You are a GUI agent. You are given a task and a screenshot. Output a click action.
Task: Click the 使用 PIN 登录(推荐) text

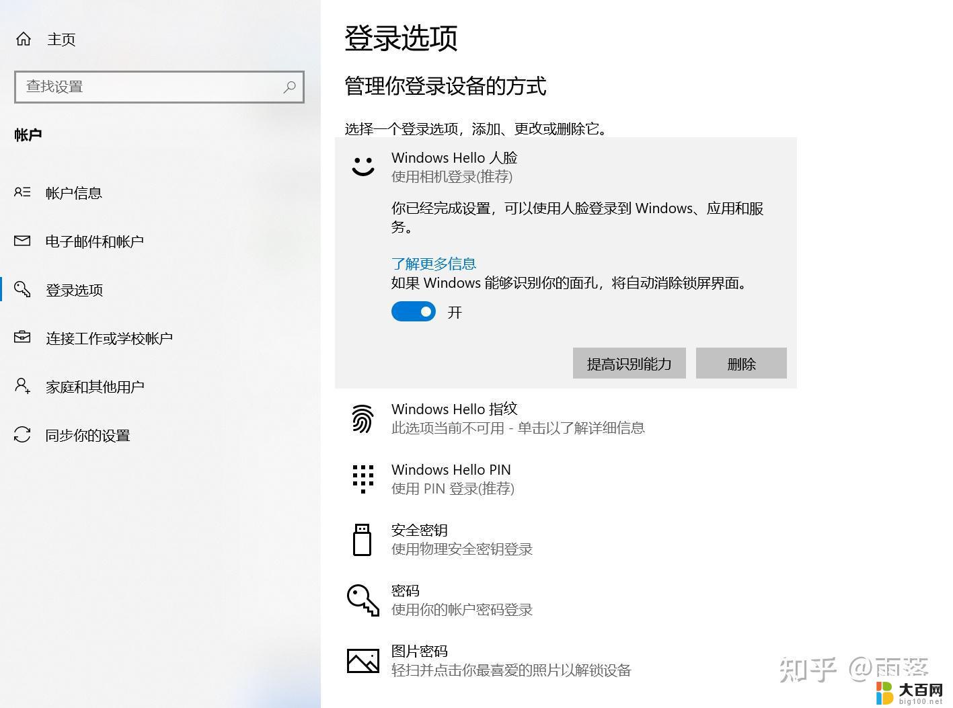coord(453,489)
